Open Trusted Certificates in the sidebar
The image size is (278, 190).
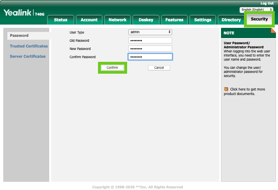[x=29, y=46]
